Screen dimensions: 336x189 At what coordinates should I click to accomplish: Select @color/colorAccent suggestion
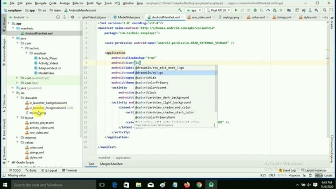coord(175,88)
